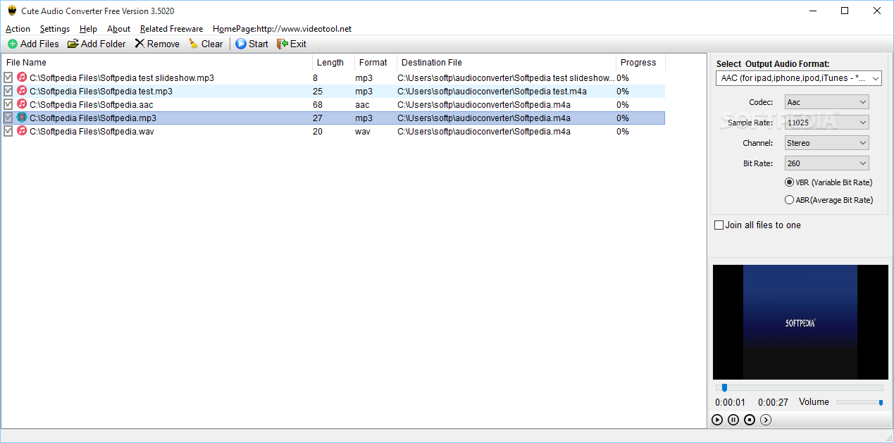Click the Start button label
Viewport: 894px width, 443px height.
point(259,44)
